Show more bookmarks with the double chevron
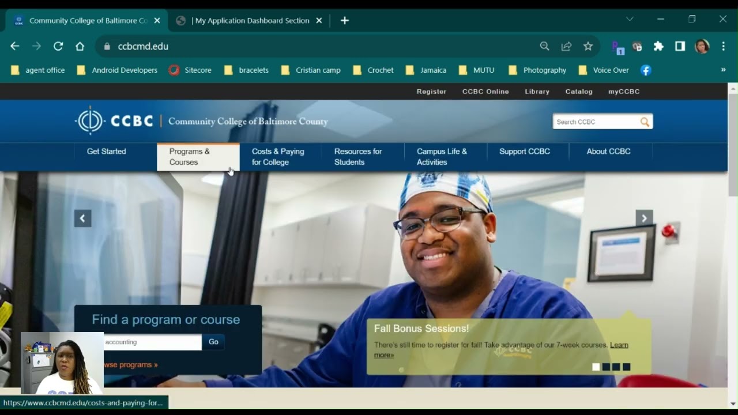The image size is (738, 415). coord(723,70)
